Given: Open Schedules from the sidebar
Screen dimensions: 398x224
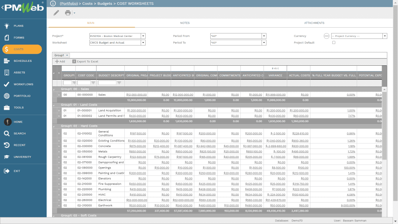Looking at the screenshot, I should tap(23, 61).
